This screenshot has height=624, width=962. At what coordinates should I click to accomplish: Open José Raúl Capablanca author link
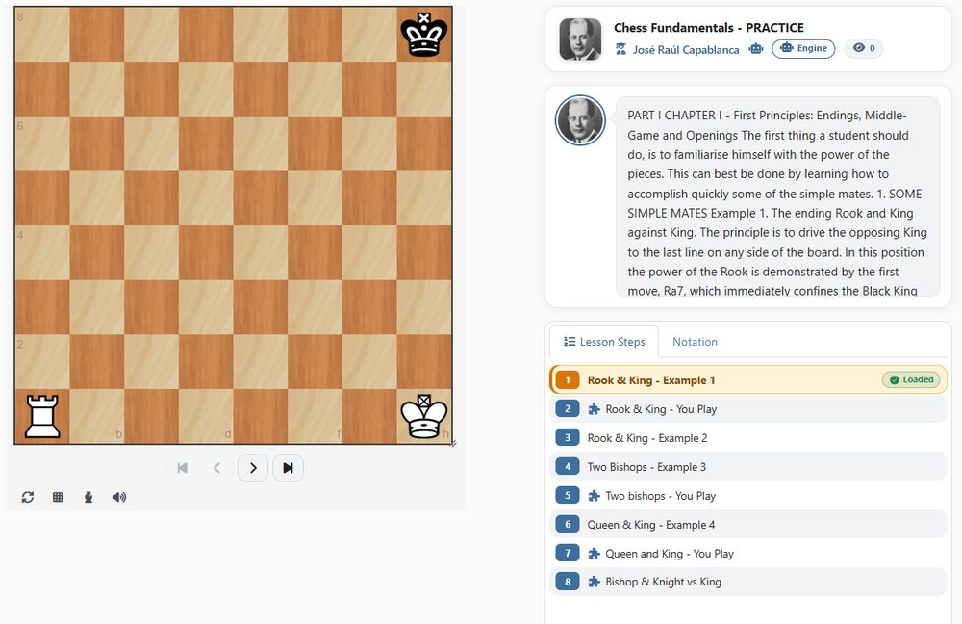686,50
